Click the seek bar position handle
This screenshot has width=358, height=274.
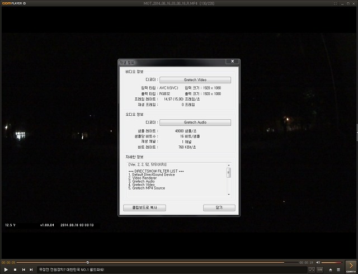[x=88, y=262]
